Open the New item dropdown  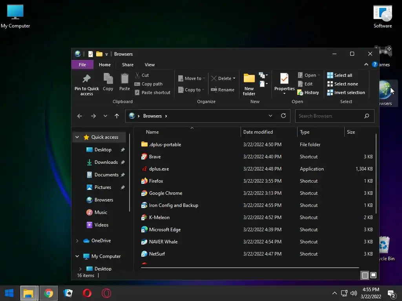click(x=263, y=75)
